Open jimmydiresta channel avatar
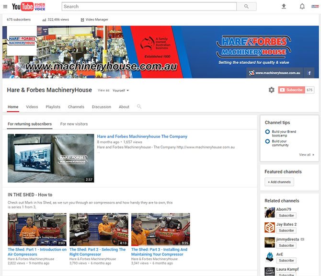This screenshot has width=321, height=276. point(270,242)
